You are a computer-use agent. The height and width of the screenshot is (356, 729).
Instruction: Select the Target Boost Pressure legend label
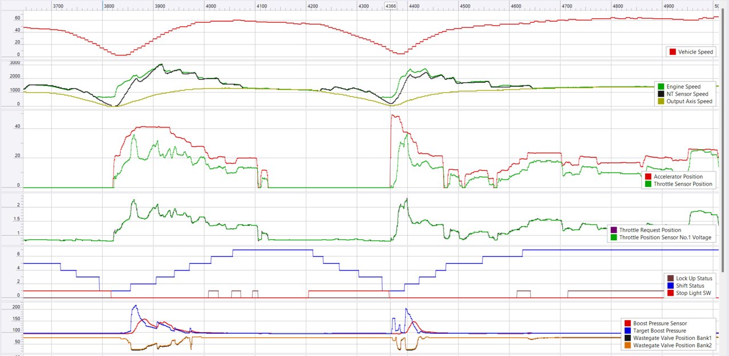click(659, 330)
